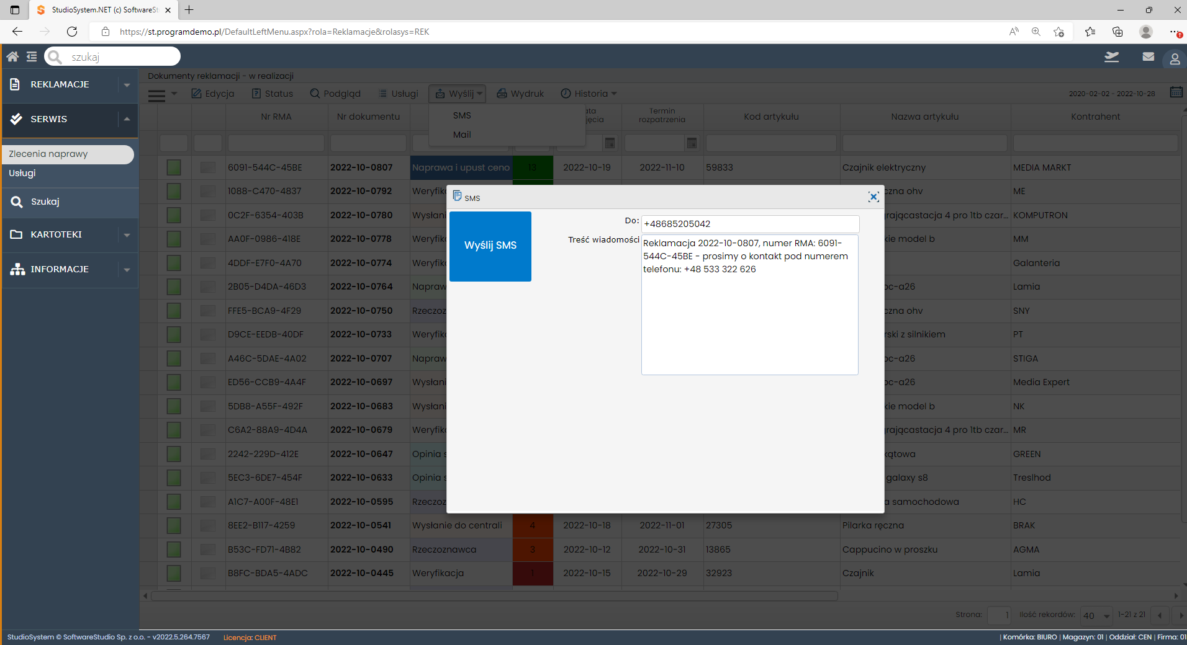Choose Mail from Wyślij menu
The image size is (1187, 645).
tap(462, 135)
